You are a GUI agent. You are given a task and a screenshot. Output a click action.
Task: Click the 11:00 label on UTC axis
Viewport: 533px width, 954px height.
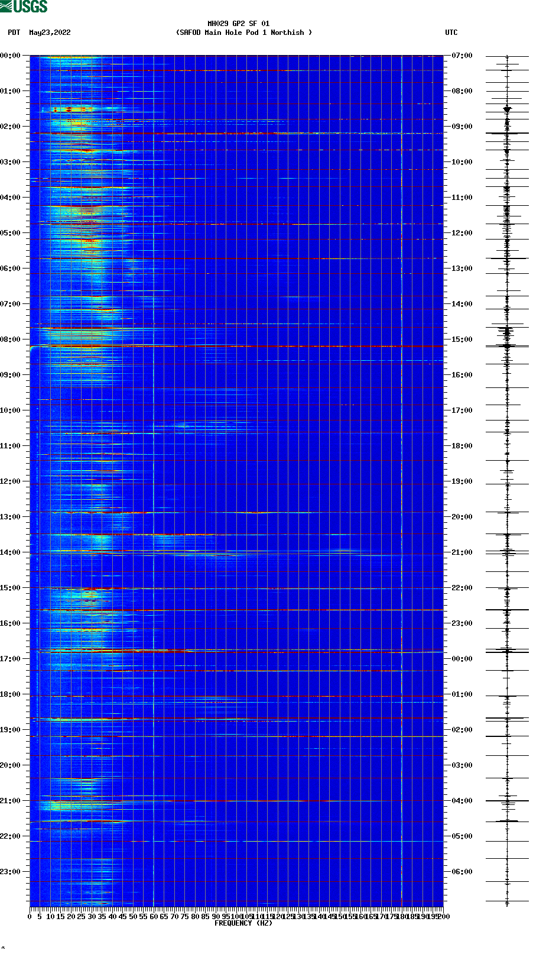462,198
